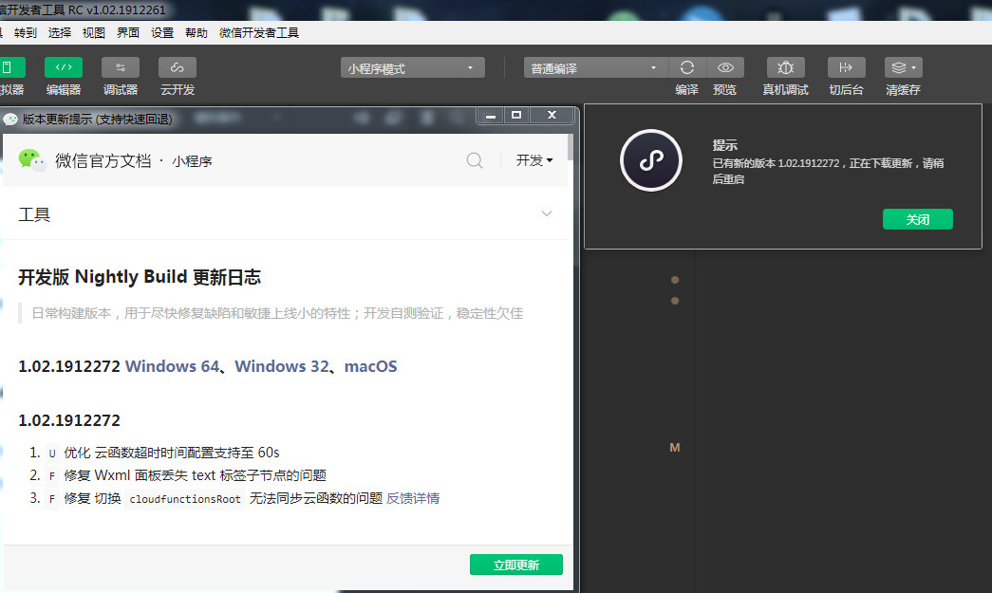Click changelog item about Wxml panel
The width and height of the screenshot is (992, 593).
[195, 475]
